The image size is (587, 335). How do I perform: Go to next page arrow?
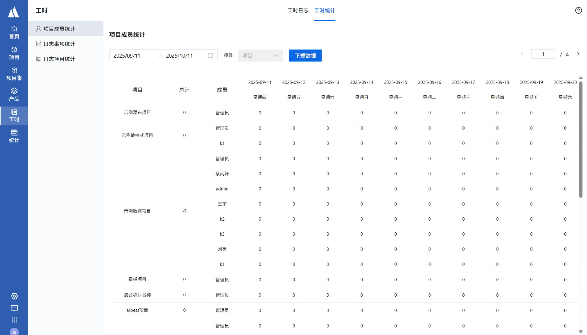click(x=578, y=54)
